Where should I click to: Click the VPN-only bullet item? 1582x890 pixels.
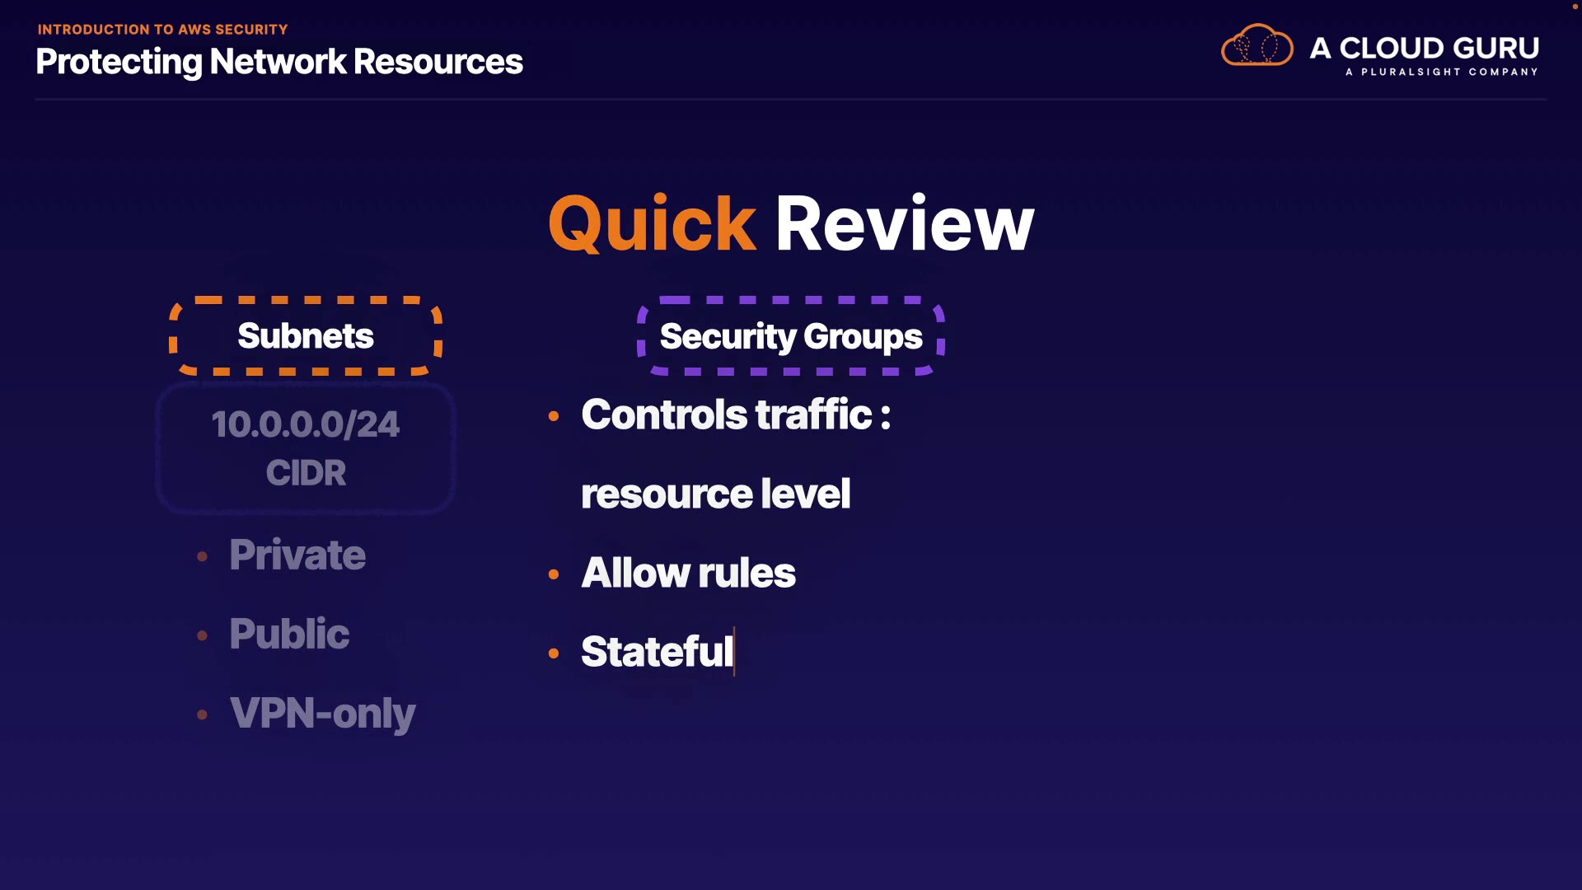322,713
